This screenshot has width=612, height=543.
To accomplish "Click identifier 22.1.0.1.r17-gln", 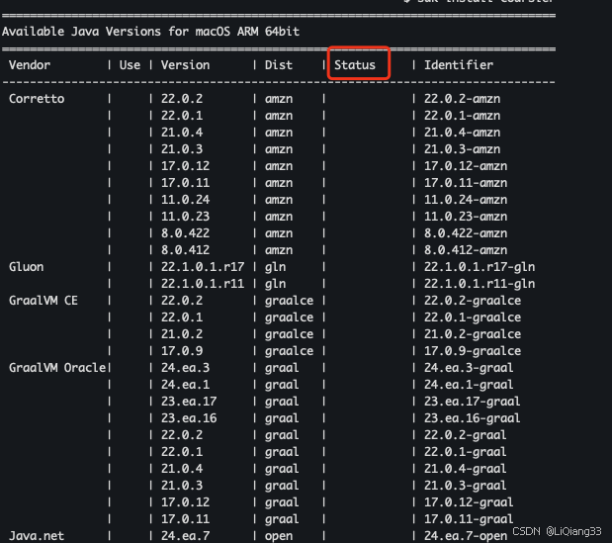I will tap(480, 267).
